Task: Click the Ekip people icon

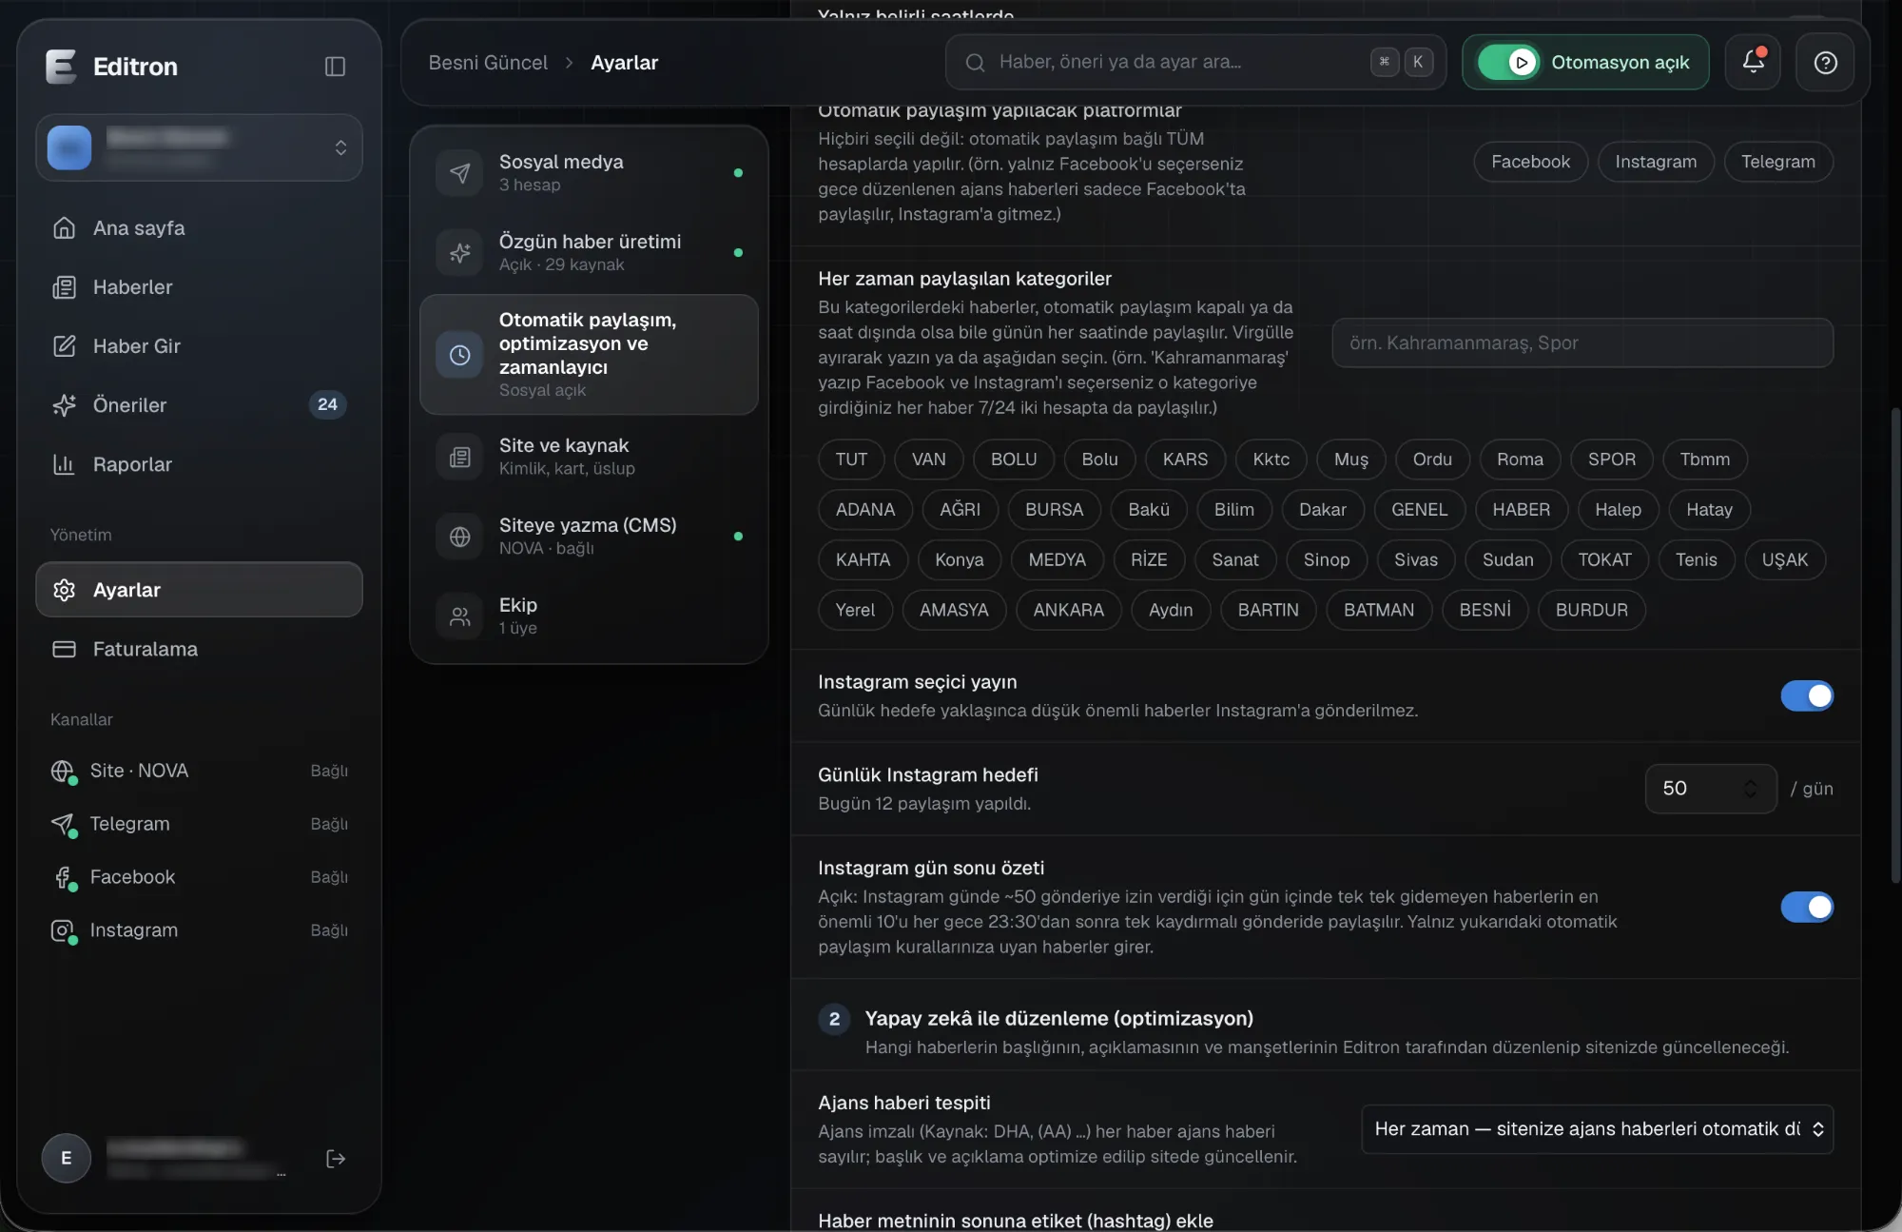Action: [x=459, y=616]
